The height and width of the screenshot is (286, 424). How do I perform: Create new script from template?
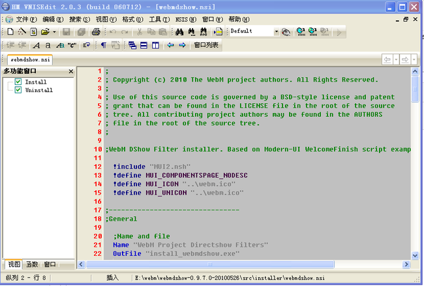[33, 31]
